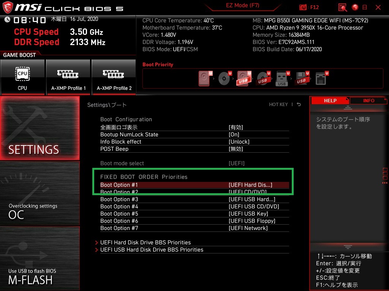Enable A-XMP Profile 1
This screenshot has height=291, width=389.
tap(68, 77)
